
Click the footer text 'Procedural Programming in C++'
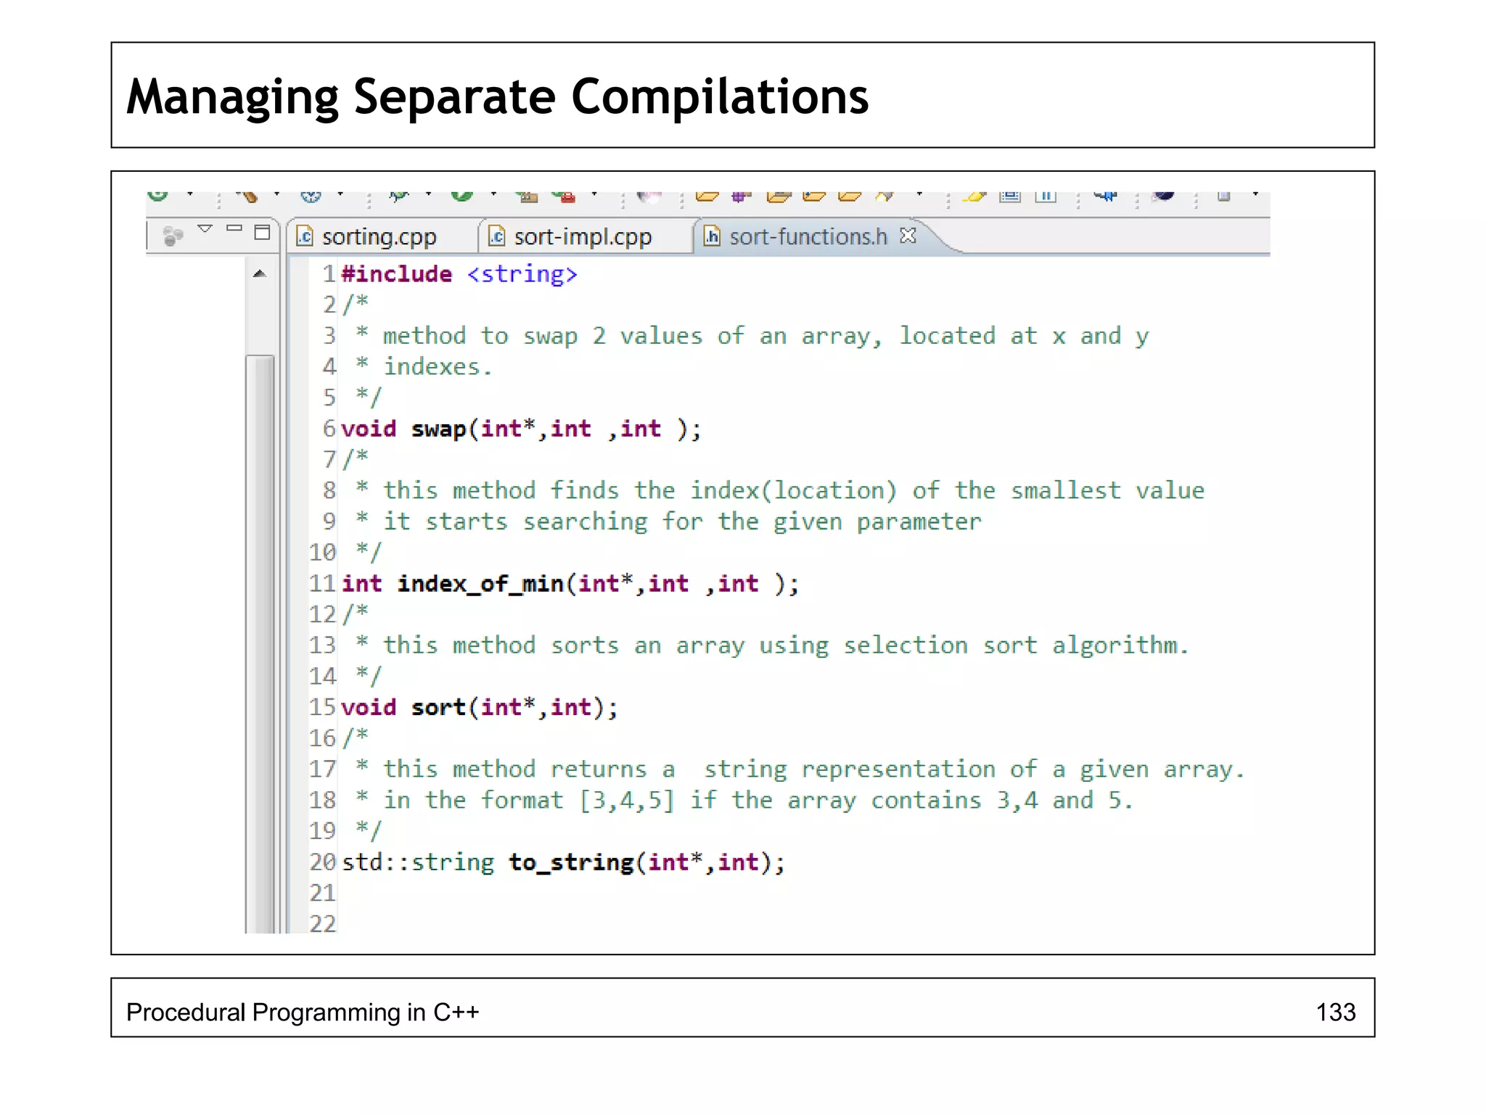303,1012
